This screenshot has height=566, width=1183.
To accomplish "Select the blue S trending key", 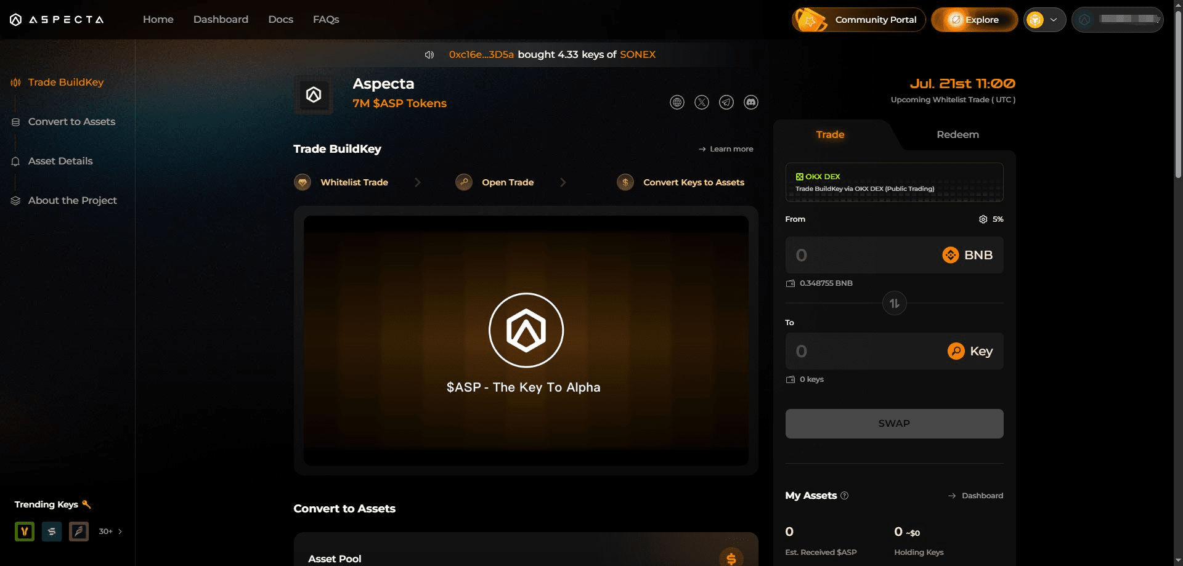I will click(x=52, y=532).
